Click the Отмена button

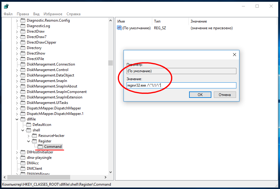coord(225,95)
